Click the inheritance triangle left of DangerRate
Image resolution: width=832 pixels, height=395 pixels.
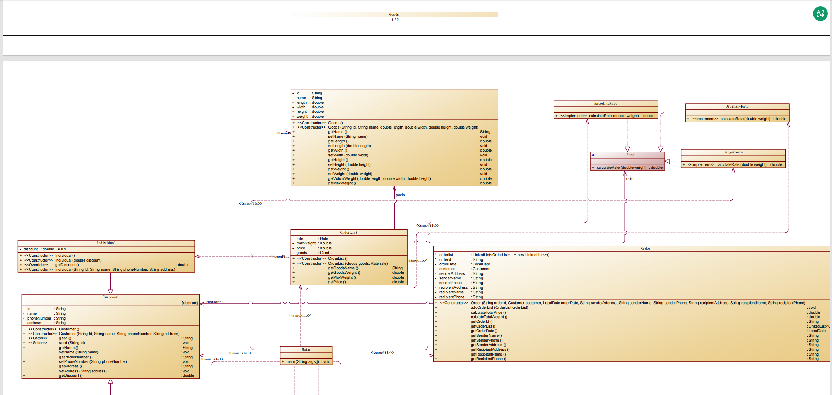667,161
